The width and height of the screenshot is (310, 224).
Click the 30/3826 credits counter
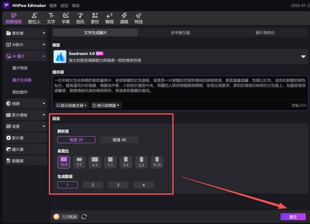(x=69, y=217)
